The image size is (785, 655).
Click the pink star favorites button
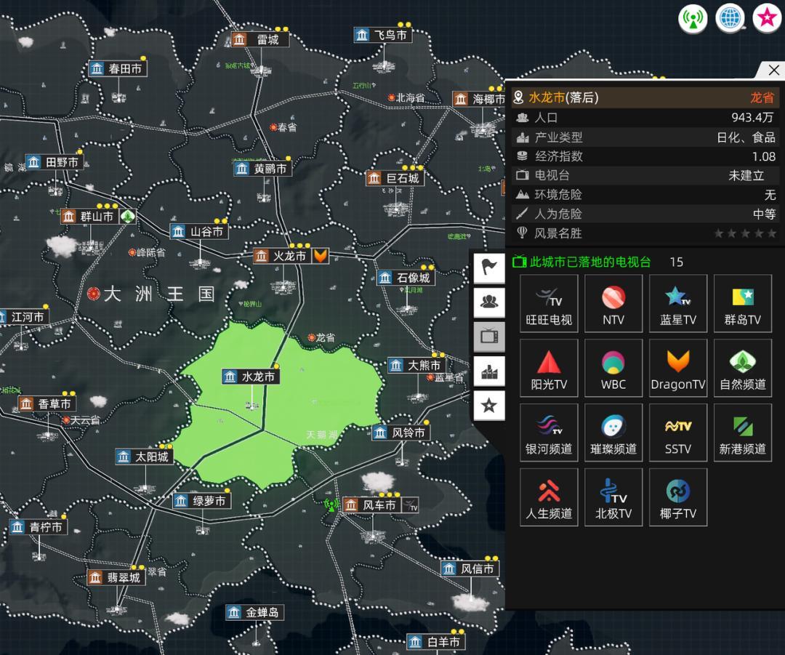[767, 18]
